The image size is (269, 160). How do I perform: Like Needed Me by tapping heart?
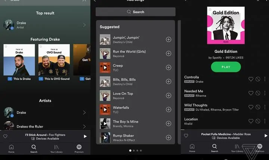251,93
